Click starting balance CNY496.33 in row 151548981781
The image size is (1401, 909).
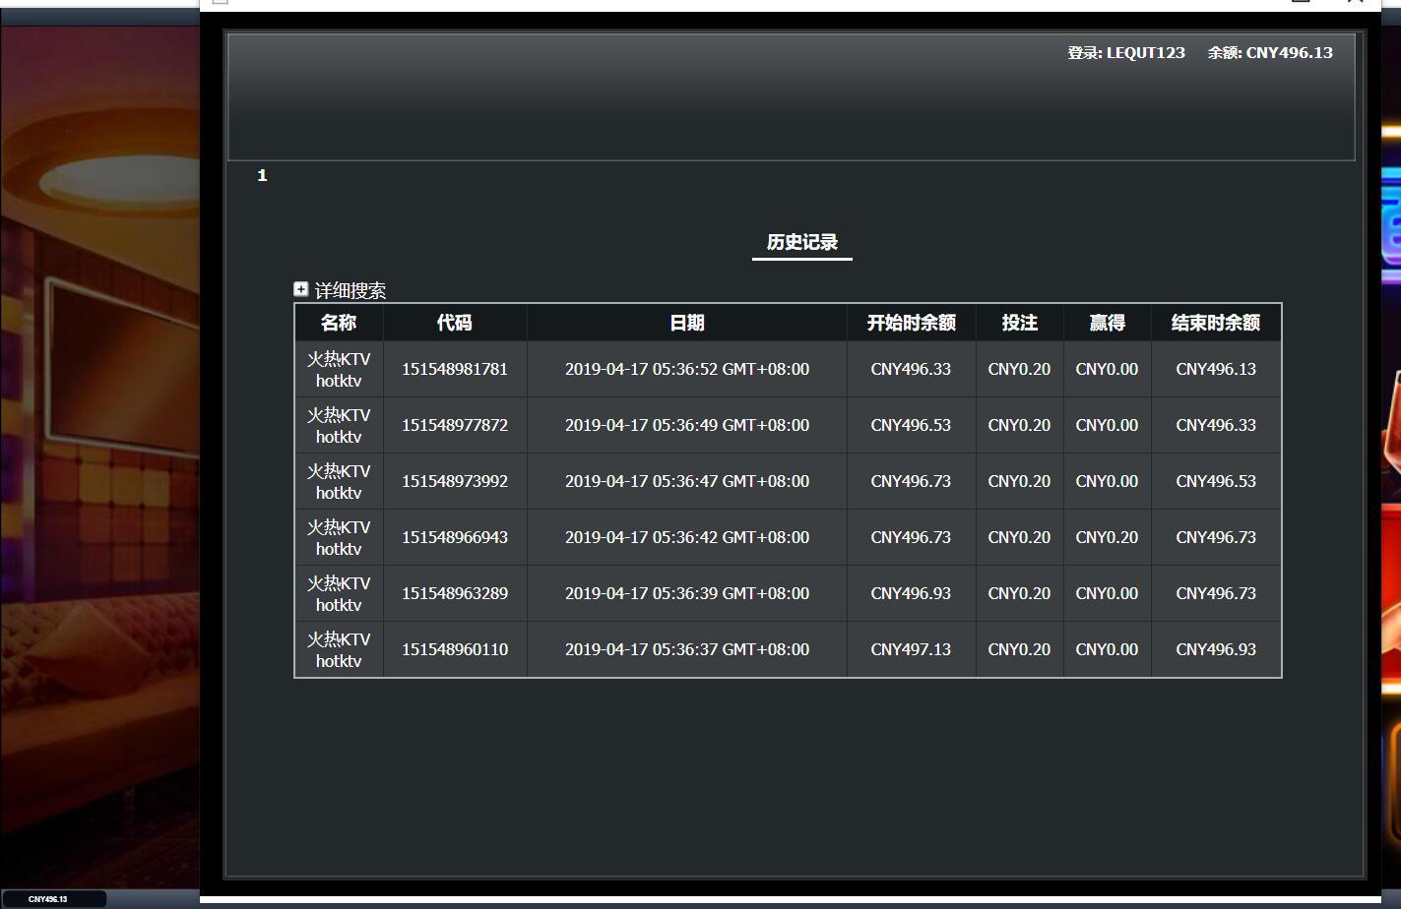(912, 369)
